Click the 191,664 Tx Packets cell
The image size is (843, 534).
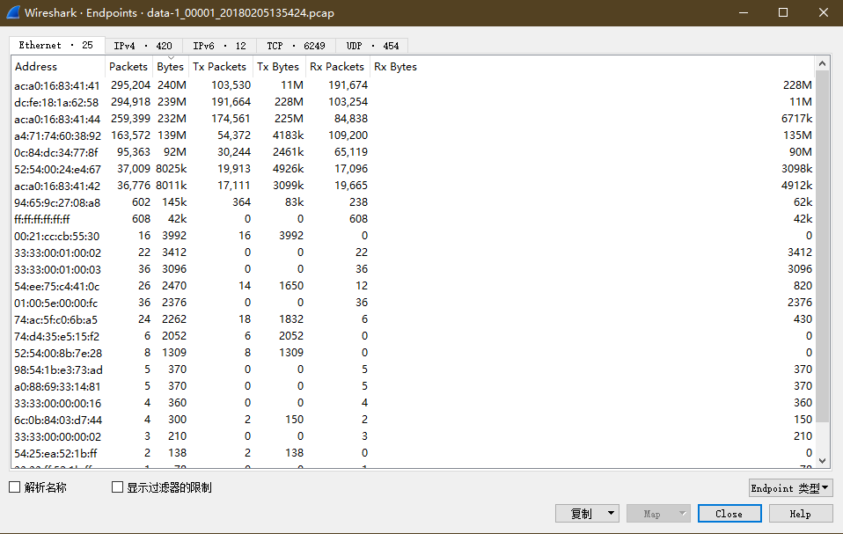coord(231,101)
